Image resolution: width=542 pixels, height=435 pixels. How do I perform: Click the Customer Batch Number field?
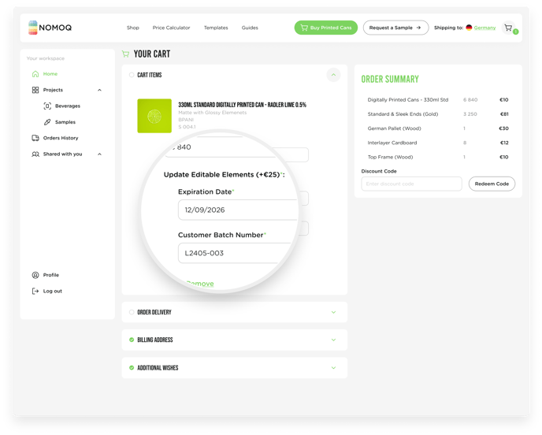click(x=235, y=253)
